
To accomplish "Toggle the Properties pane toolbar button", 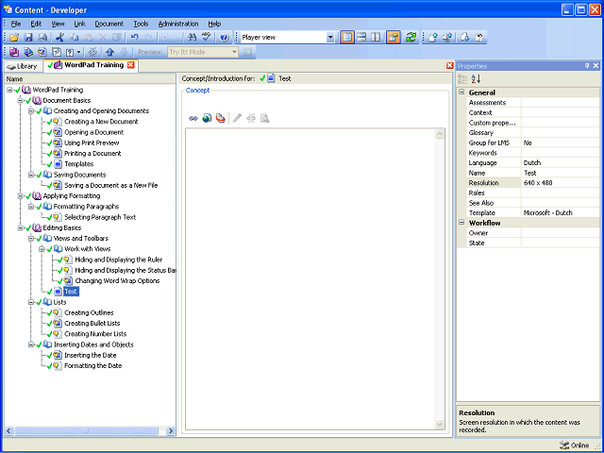I will pos(394,38).
